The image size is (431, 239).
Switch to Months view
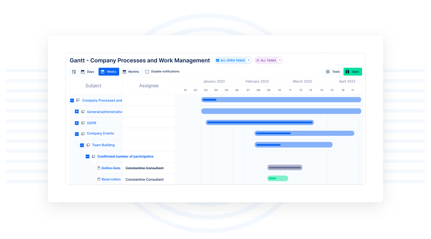131,72
